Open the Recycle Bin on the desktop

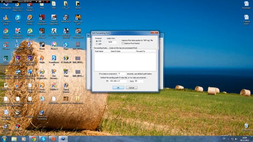[x=246, y=127]
